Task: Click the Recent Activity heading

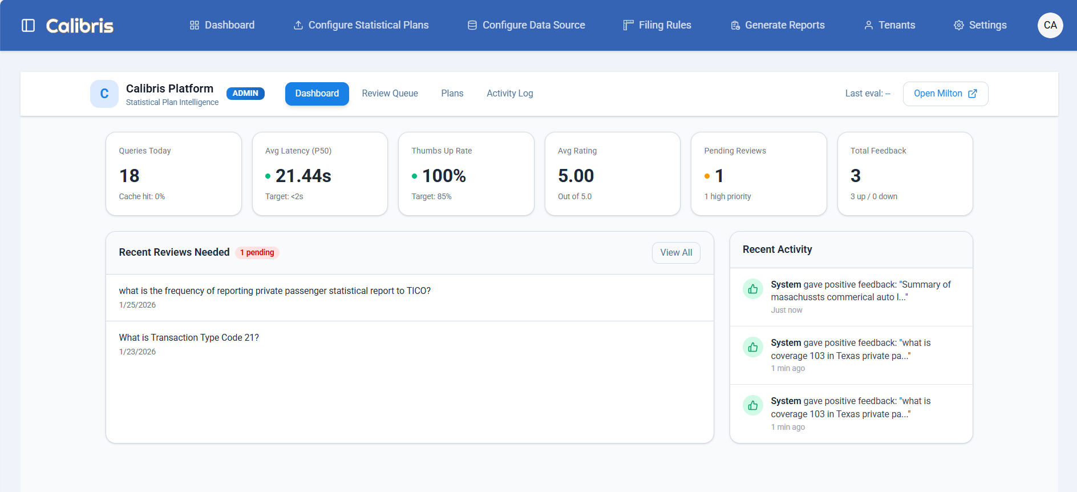Action: pyautogui.click(x=778, y=249)
